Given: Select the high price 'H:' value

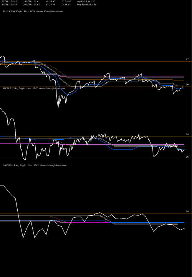Looking at the screenshot, I should pos(66,2).
